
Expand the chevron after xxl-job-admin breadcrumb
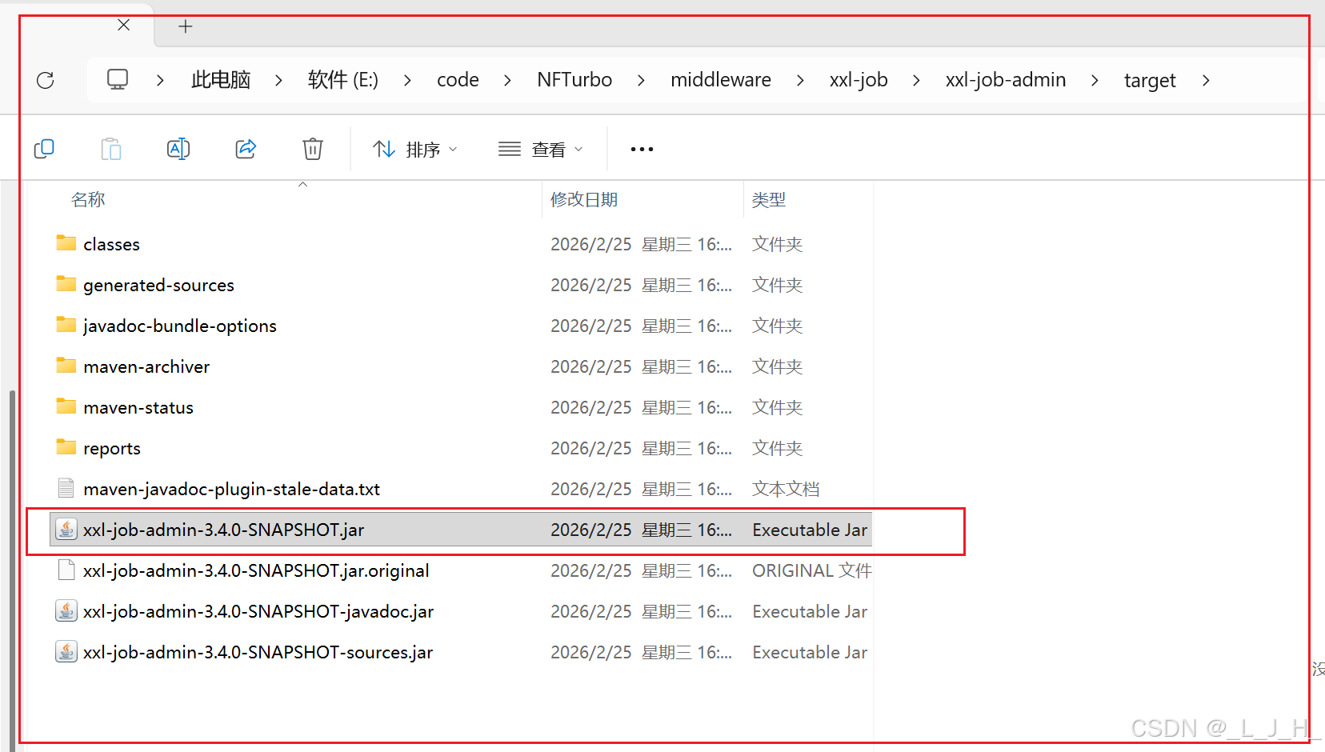tap(1095, 80)
